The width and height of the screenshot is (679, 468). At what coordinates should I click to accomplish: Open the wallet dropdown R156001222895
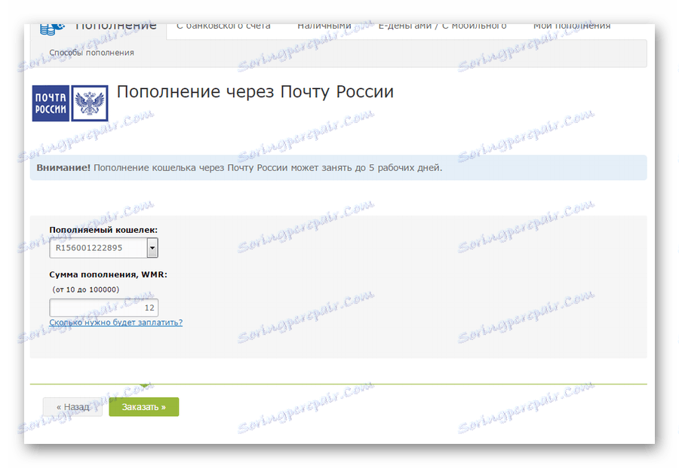[x=103, y=248]
